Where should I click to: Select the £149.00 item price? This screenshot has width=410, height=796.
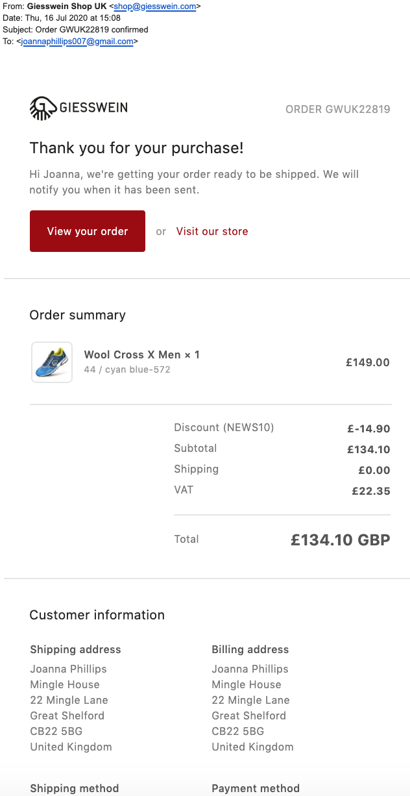pos(368,362)
